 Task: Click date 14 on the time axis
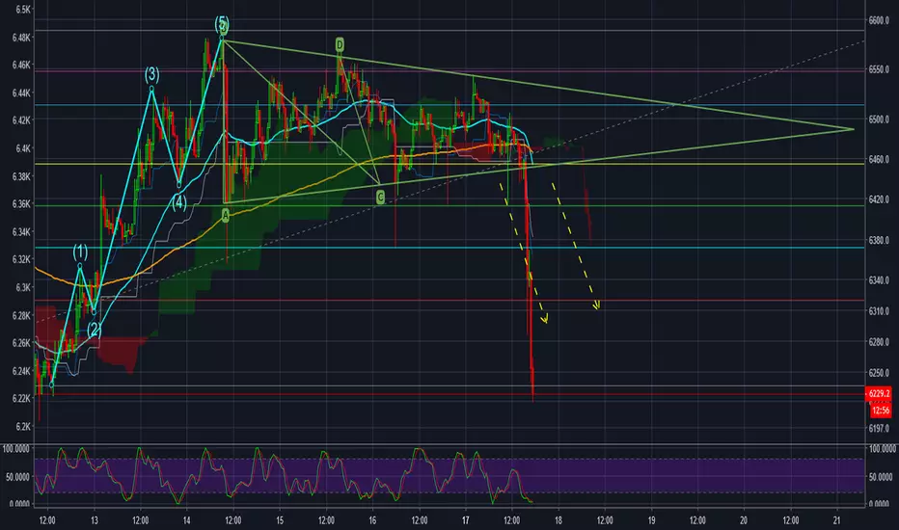click(187, 520)
